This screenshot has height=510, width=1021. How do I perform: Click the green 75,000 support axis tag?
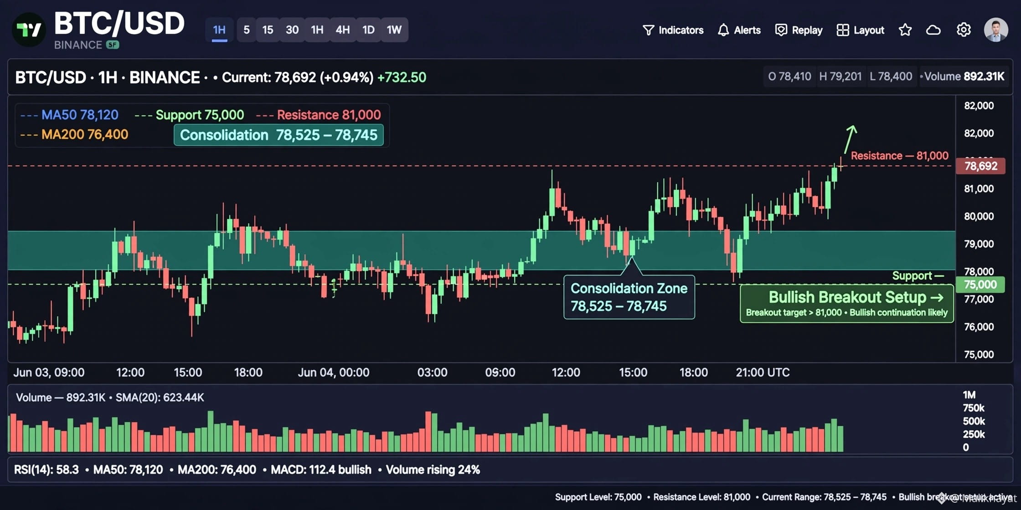click(x=981, y=285)
